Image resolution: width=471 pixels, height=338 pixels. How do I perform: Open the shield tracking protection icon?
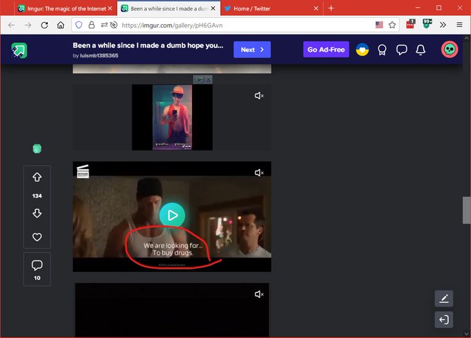79,25
